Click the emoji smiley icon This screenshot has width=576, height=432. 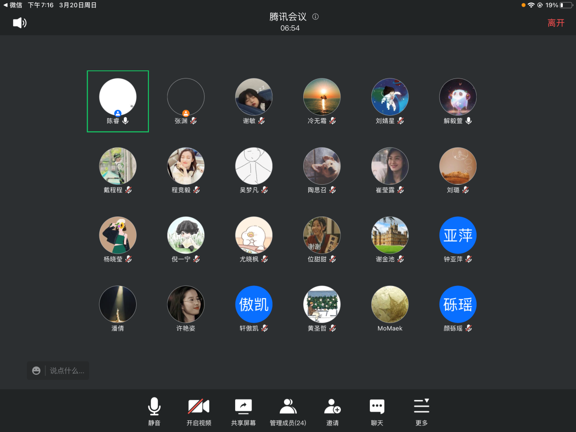pos(36,371)
